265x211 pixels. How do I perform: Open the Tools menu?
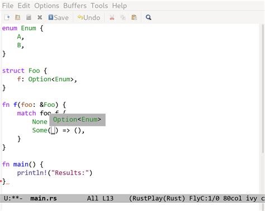coord(99,6)
